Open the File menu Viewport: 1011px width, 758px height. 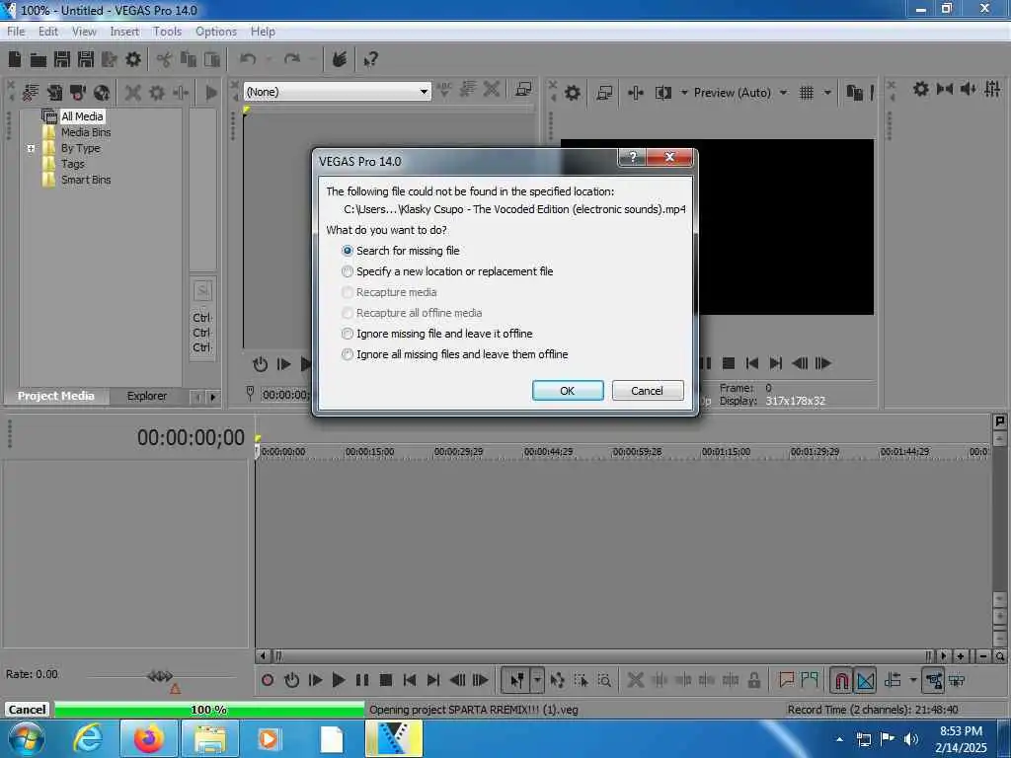pyautogui.click(x=16, y=32)
